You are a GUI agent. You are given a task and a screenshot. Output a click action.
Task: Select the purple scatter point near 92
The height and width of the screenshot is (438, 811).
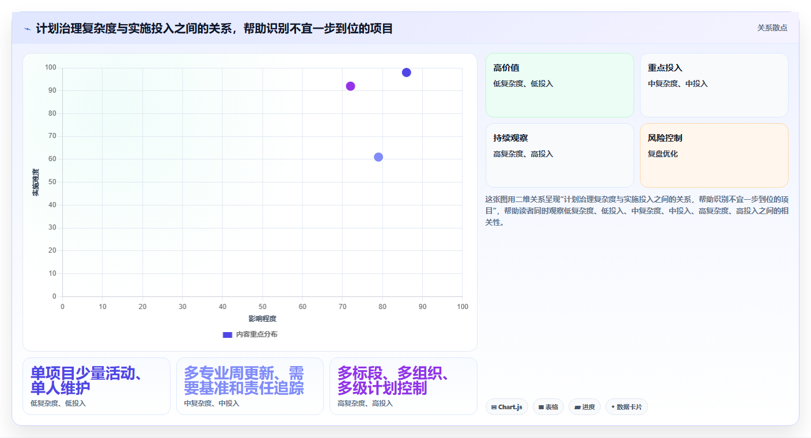[x=350, y=86]
